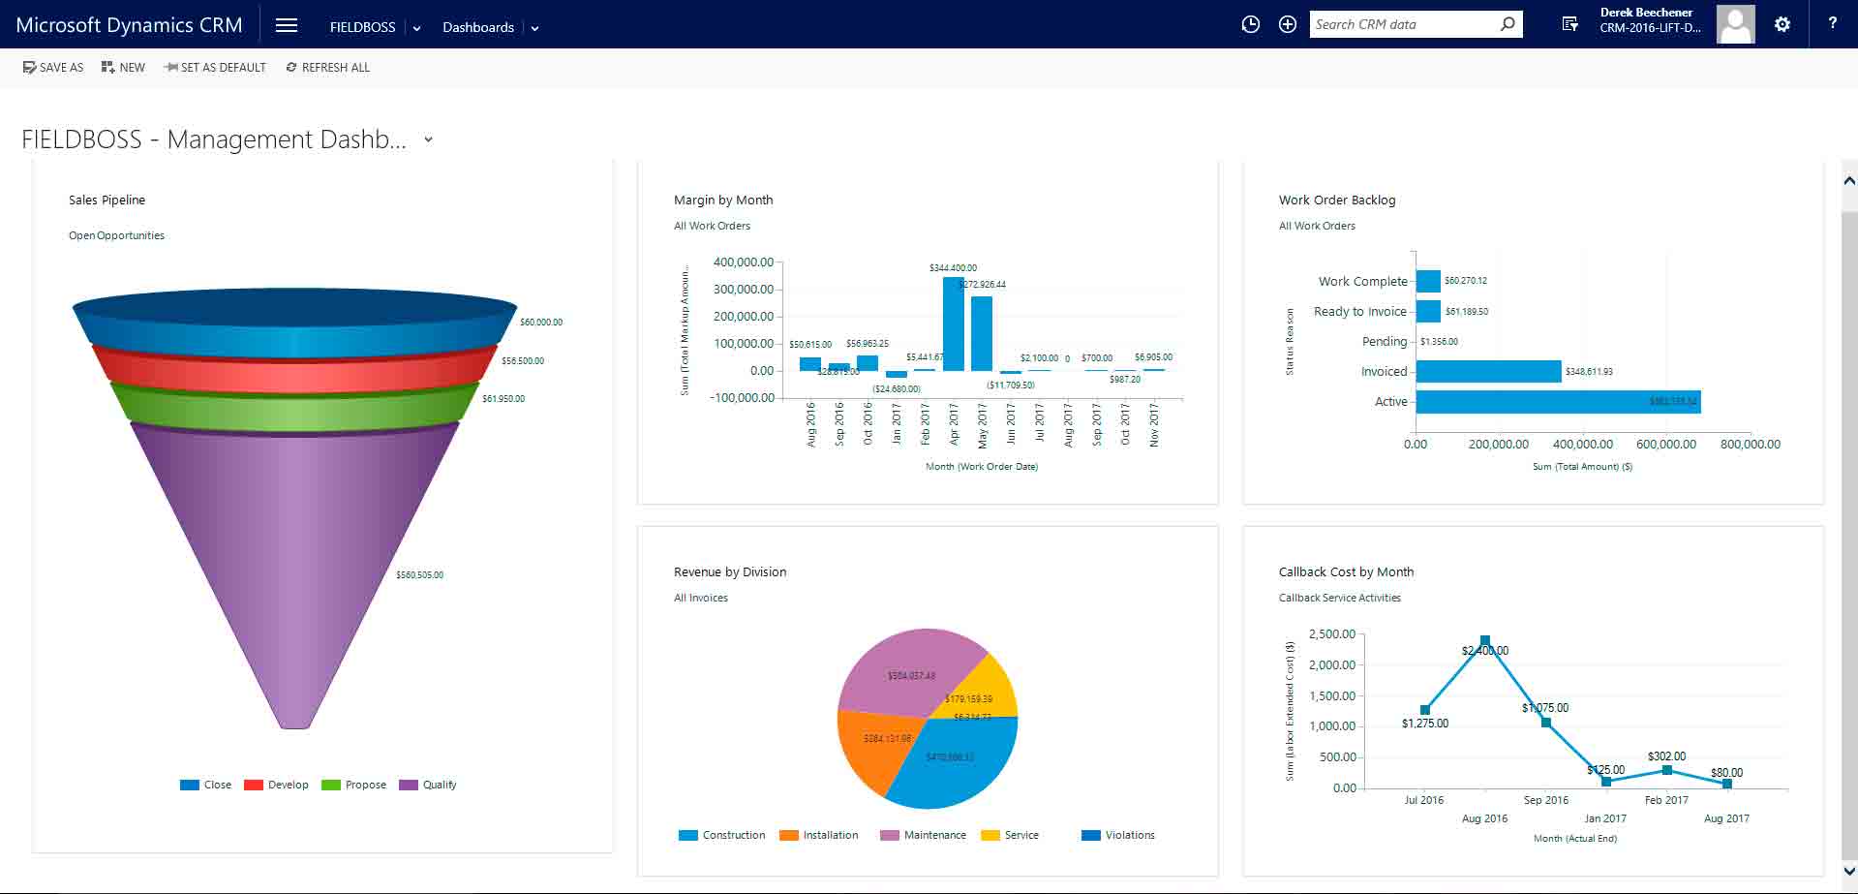
Task: Click the Active backlog bar
Action: tap(1558, 402)
